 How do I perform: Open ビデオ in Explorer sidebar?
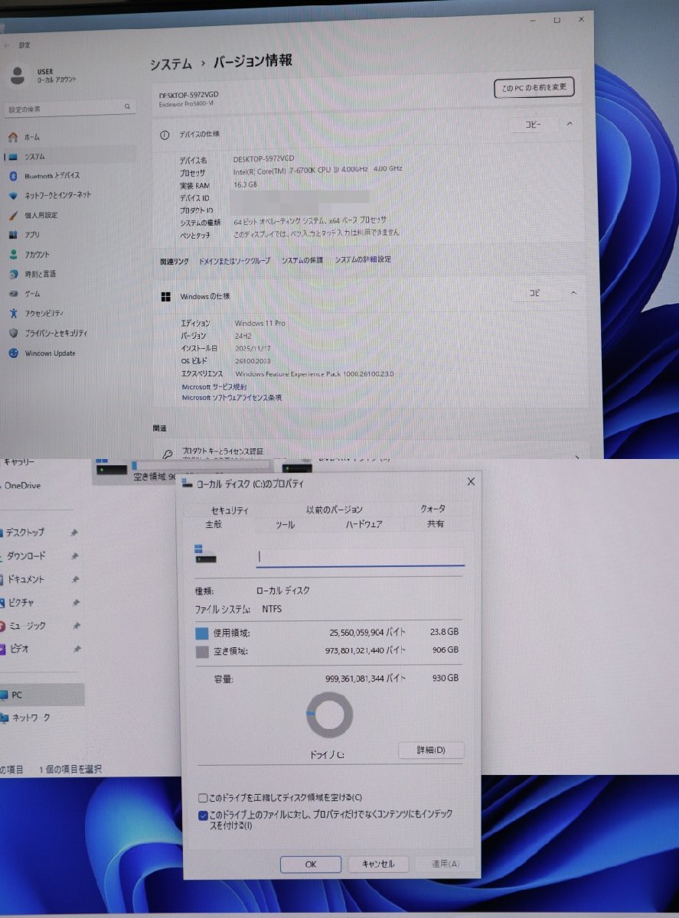click(x=19, y=648)
